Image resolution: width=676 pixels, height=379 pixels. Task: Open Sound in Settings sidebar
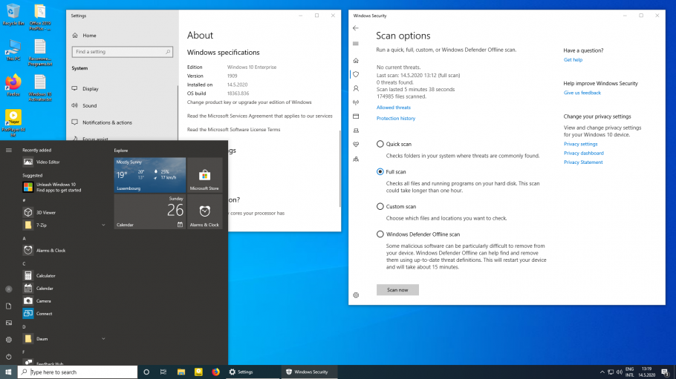89,106
